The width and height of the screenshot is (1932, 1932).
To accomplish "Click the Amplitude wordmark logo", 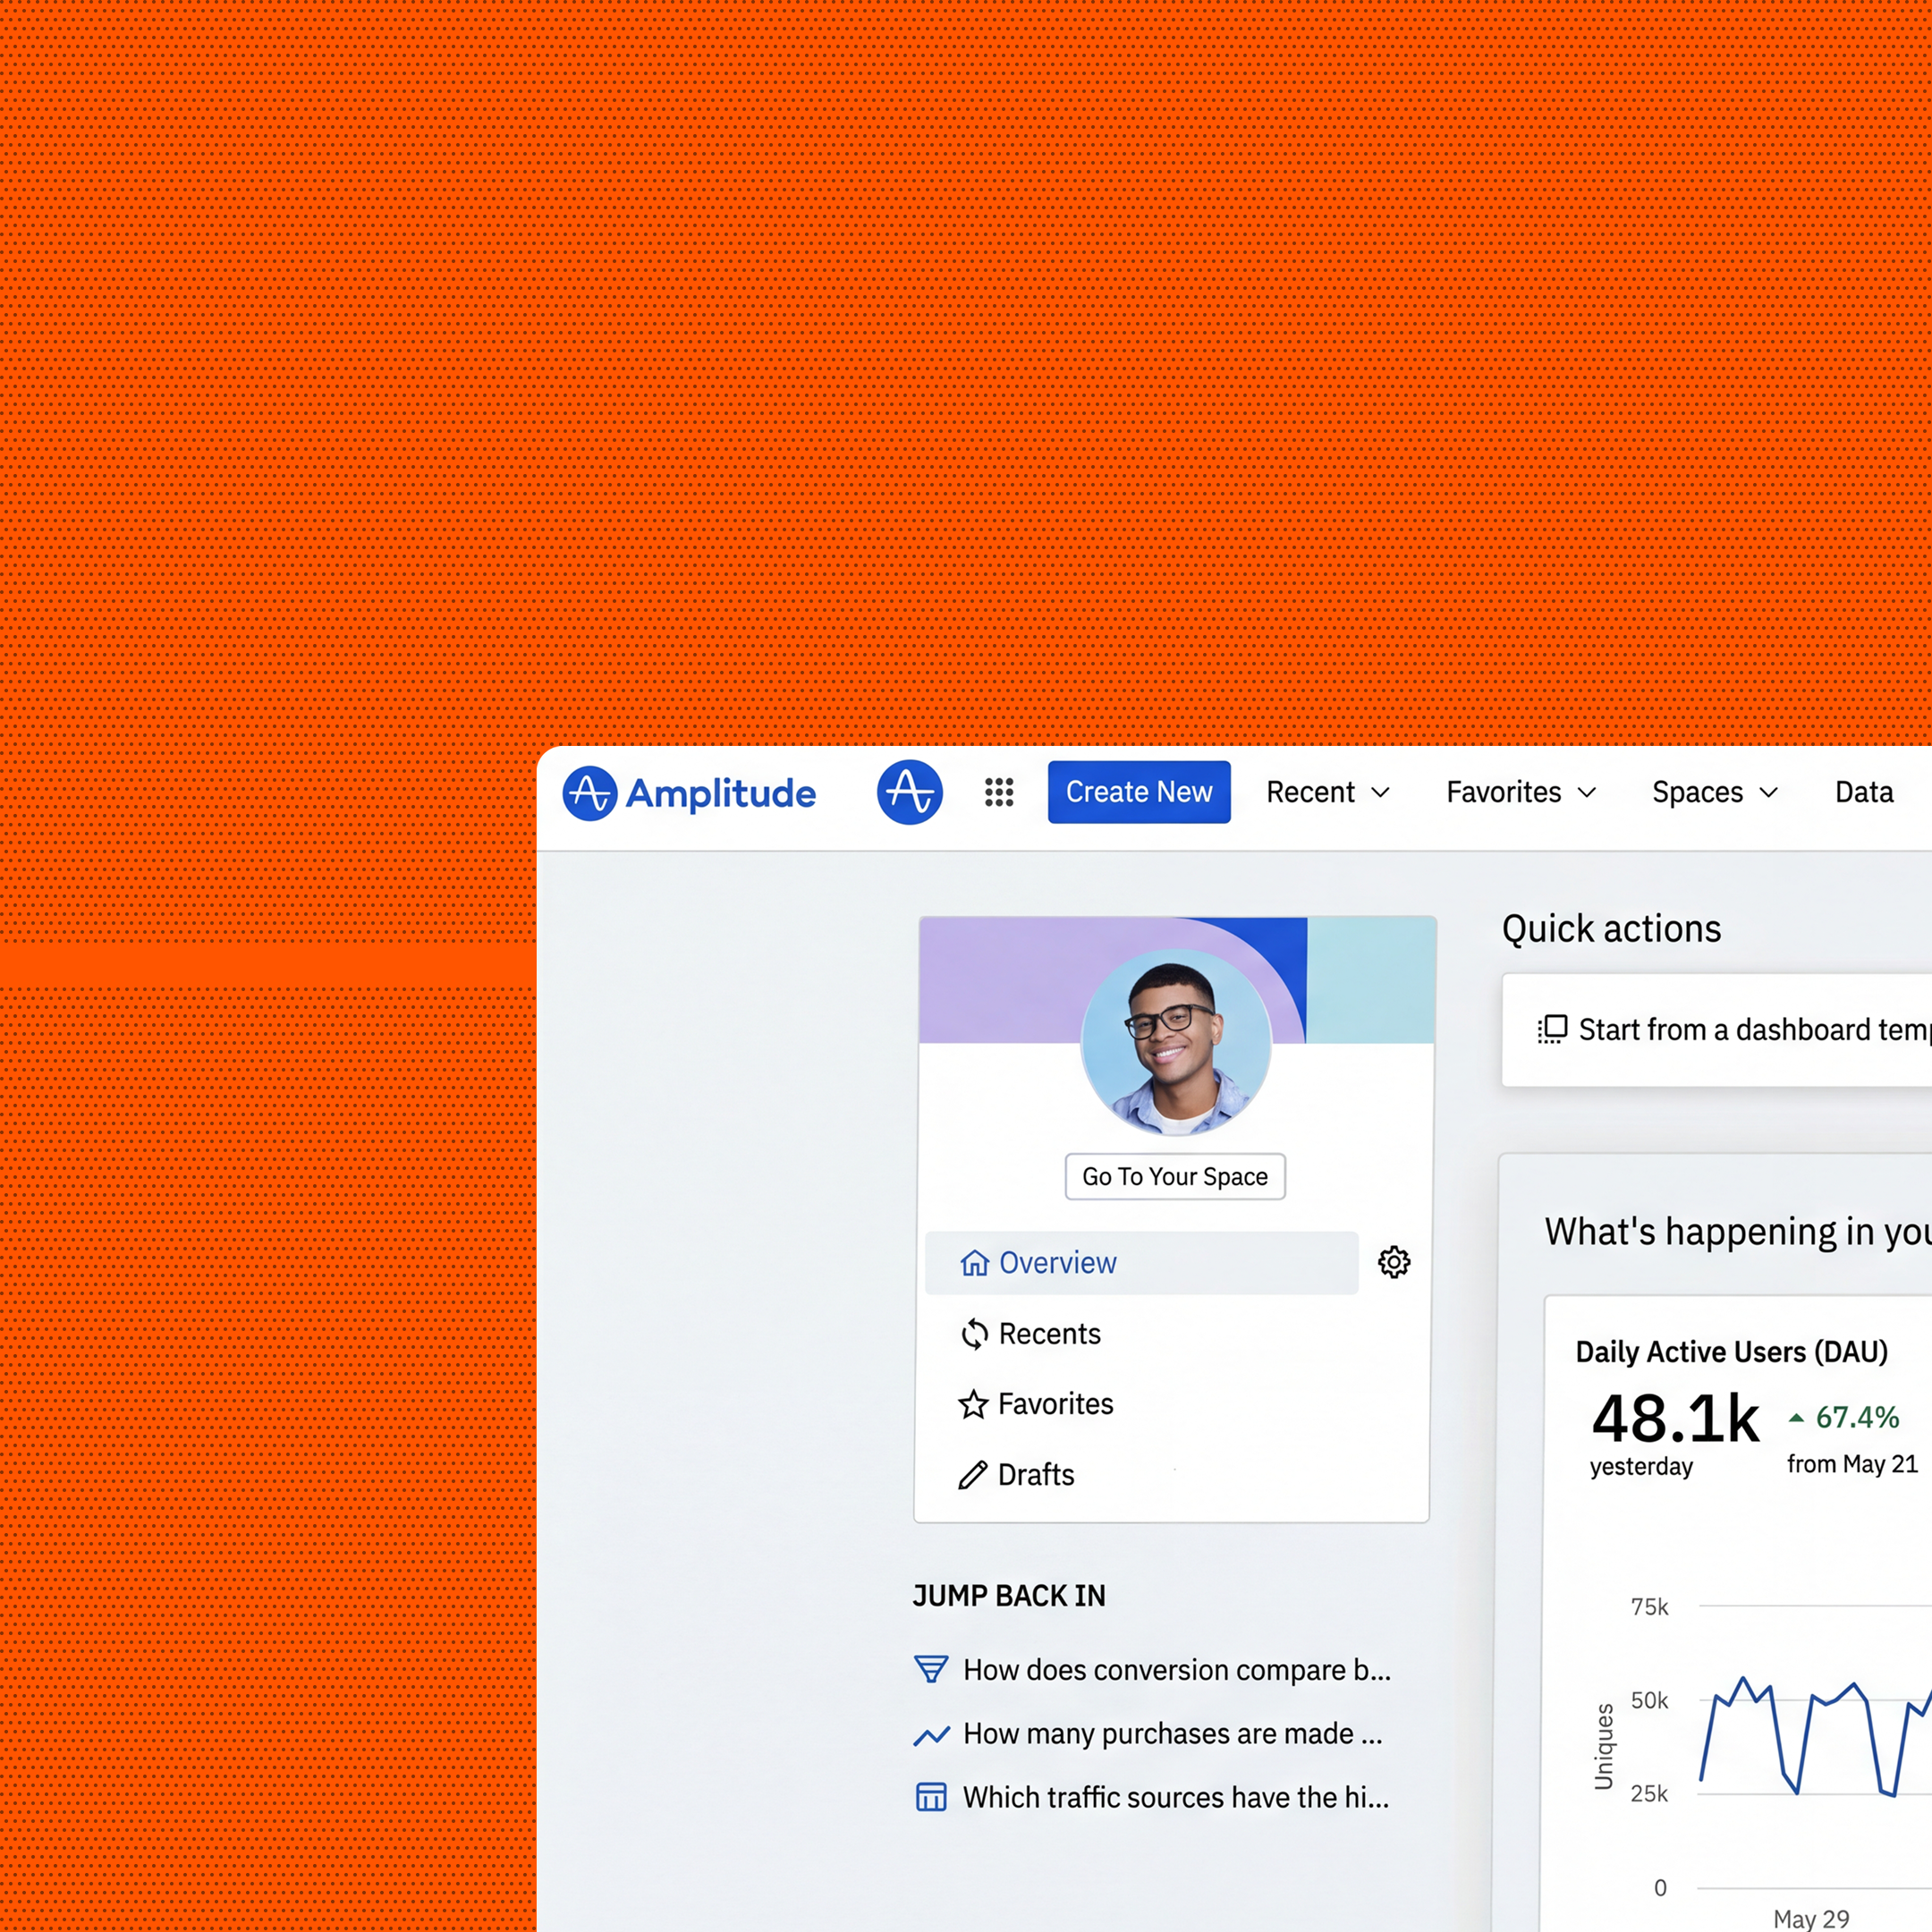I will [690, 793].
